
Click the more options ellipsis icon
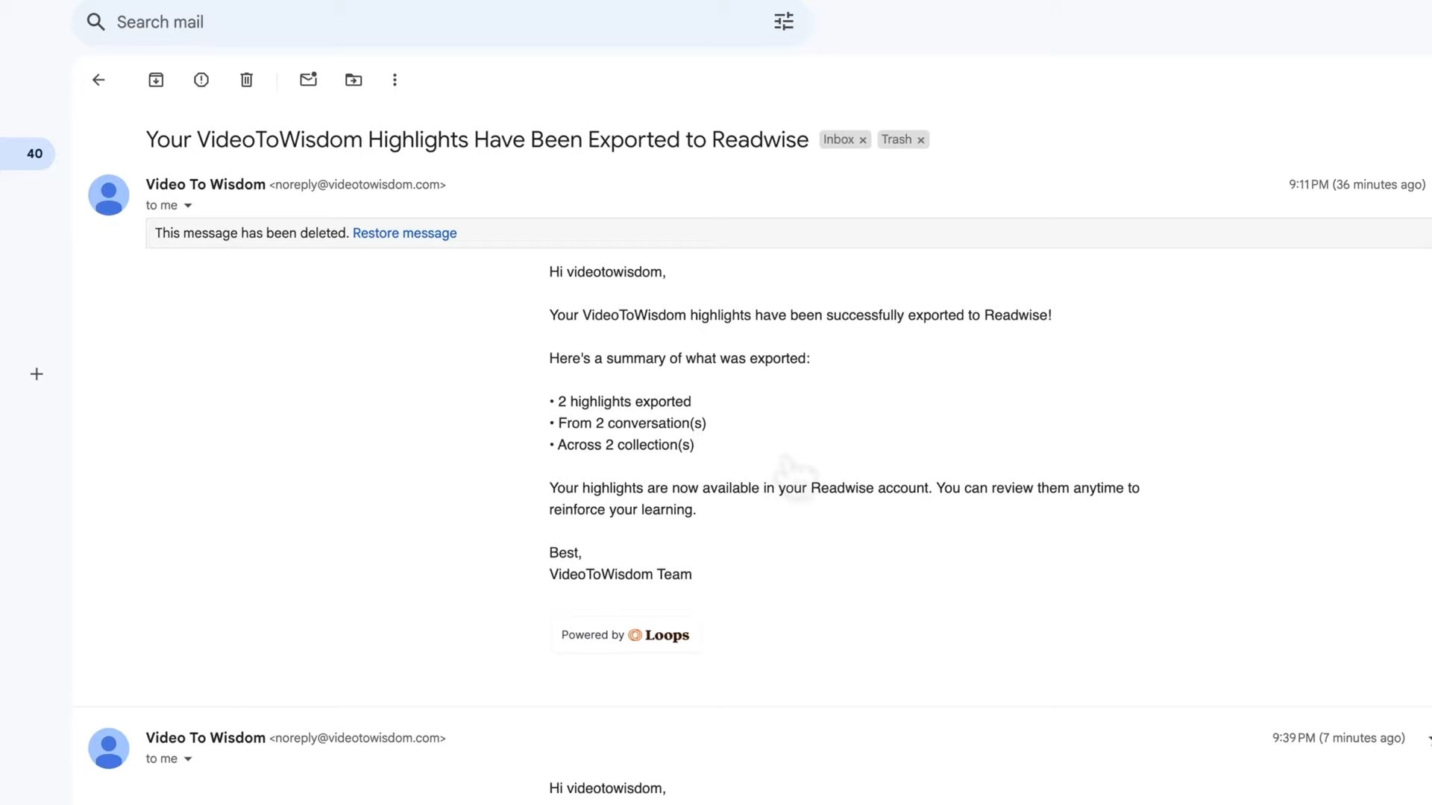pos(393,80)
